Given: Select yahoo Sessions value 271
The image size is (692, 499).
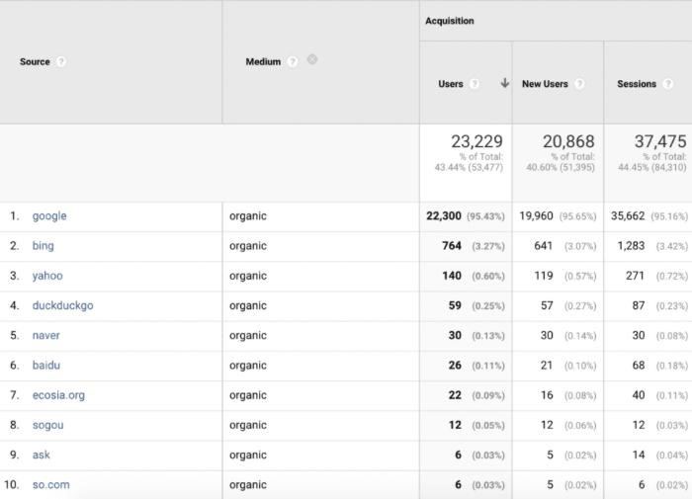Looking at the screenshot, I should (635, 276).
